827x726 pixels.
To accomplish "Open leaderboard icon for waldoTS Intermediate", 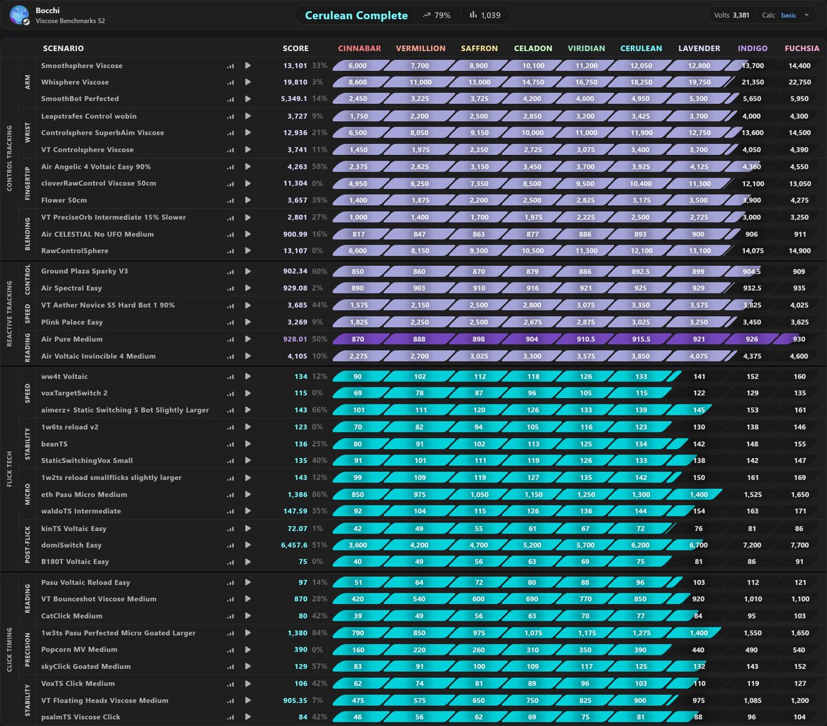I will click(x=230, y=512).
